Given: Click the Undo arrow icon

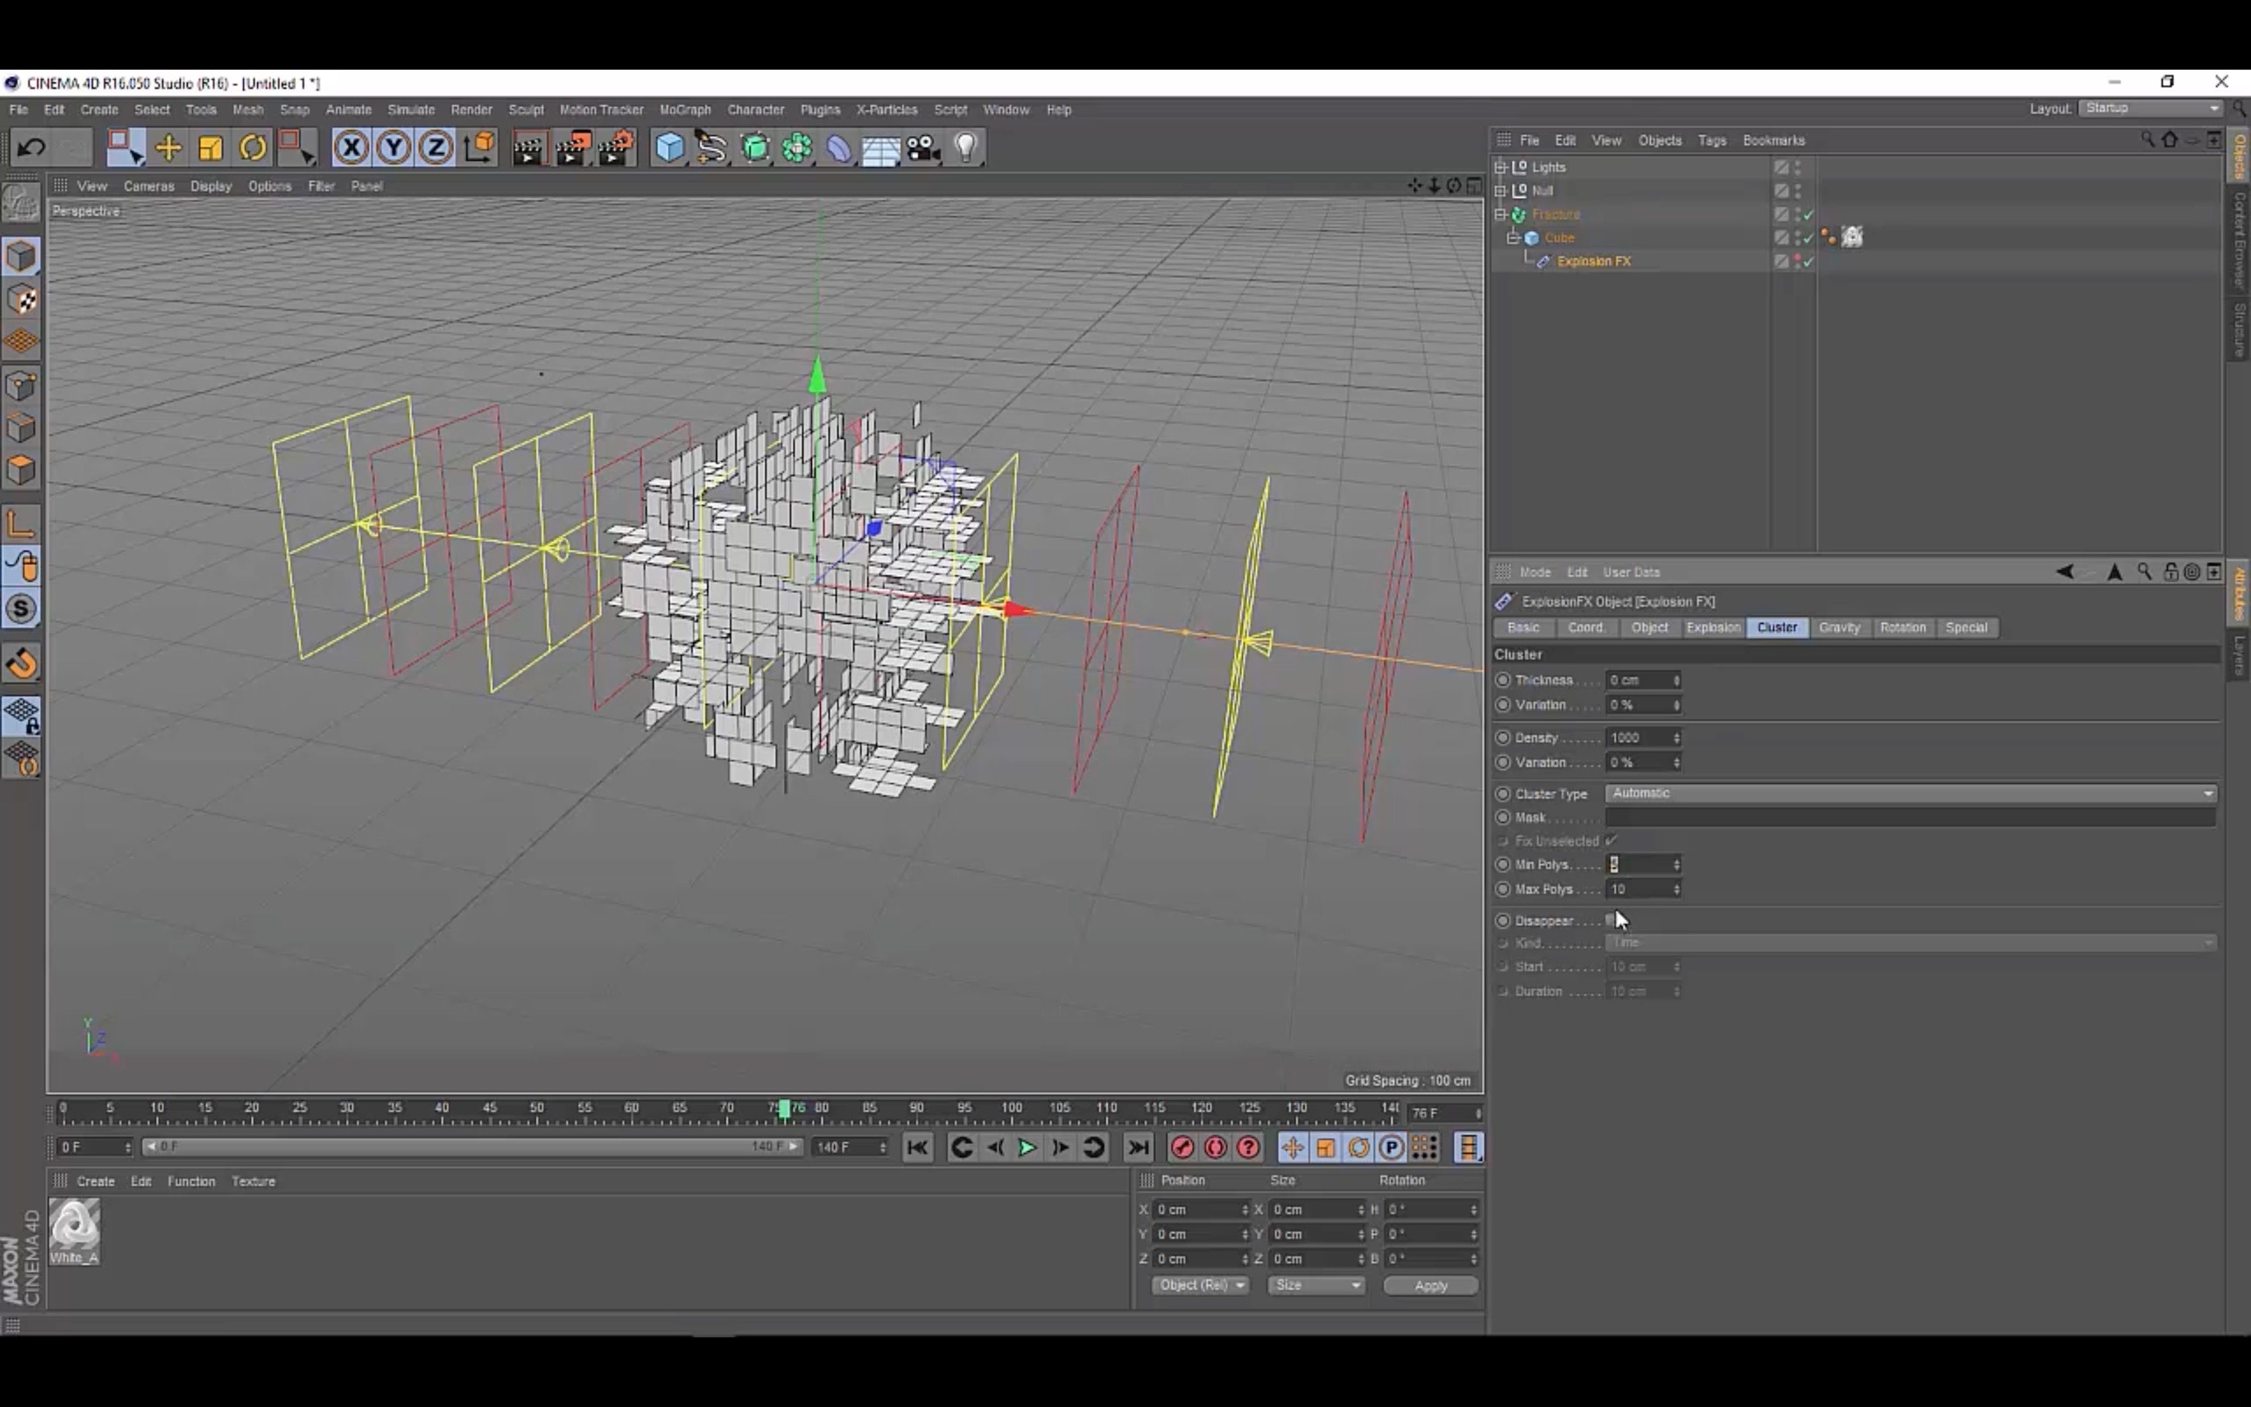Looking at the screenshot, I should [x=31, y=148].
